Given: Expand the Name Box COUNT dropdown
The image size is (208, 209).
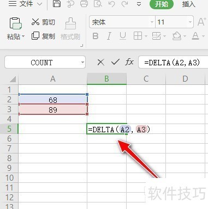Looking at the screenshot, I should [x=82, y=63].
